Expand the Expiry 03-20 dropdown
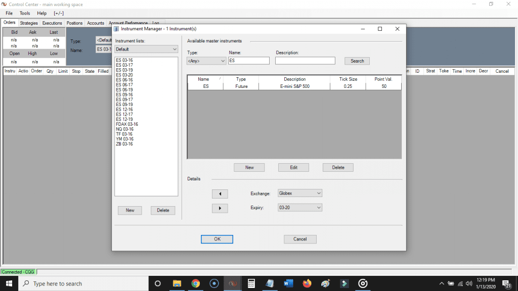Viewport: 518px width, 291px height. click(299, 208)
